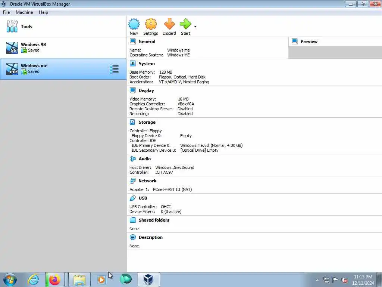Open the Windows me machine tools menu icon

click(114, 69)
